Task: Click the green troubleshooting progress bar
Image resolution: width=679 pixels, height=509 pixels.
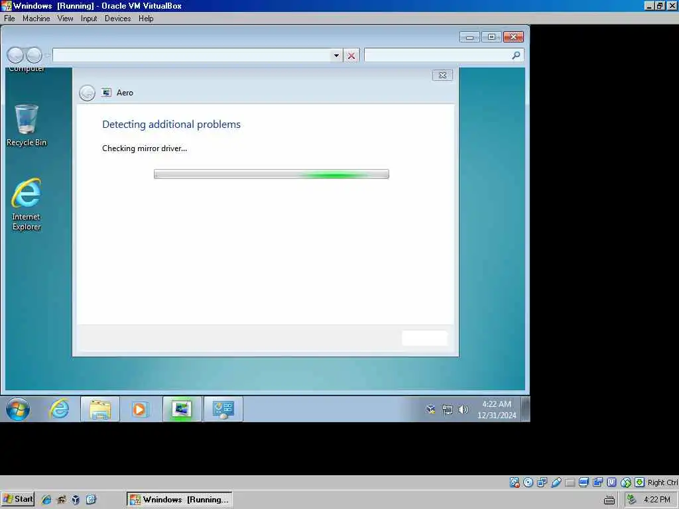Action: [x=271, y=174]
